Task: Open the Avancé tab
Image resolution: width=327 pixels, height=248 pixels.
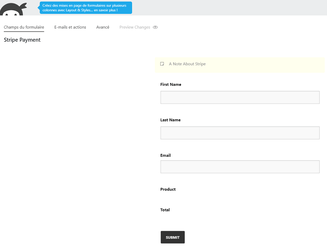Action: [x=103, y=27]
